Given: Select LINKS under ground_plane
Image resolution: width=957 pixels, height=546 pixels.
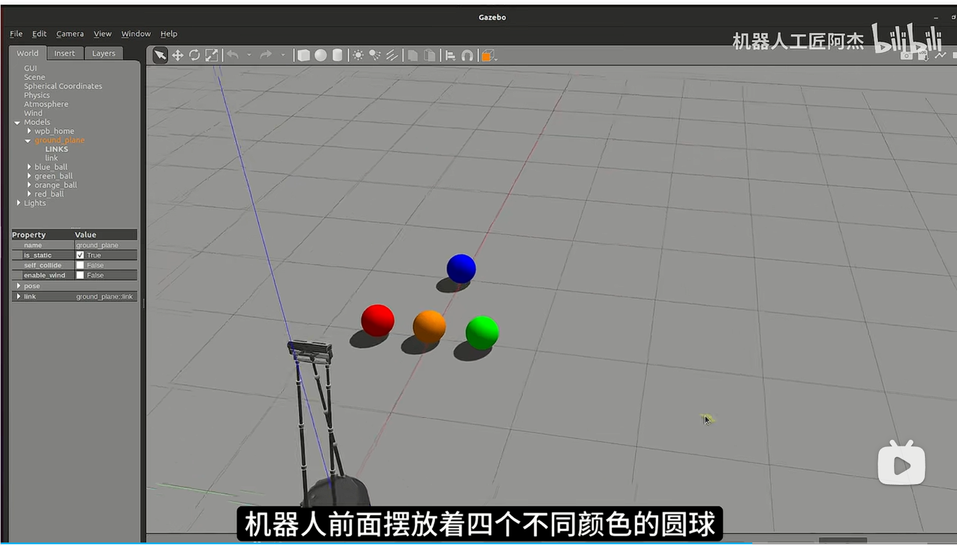Looking at the screenshot, I should [57, 149].
